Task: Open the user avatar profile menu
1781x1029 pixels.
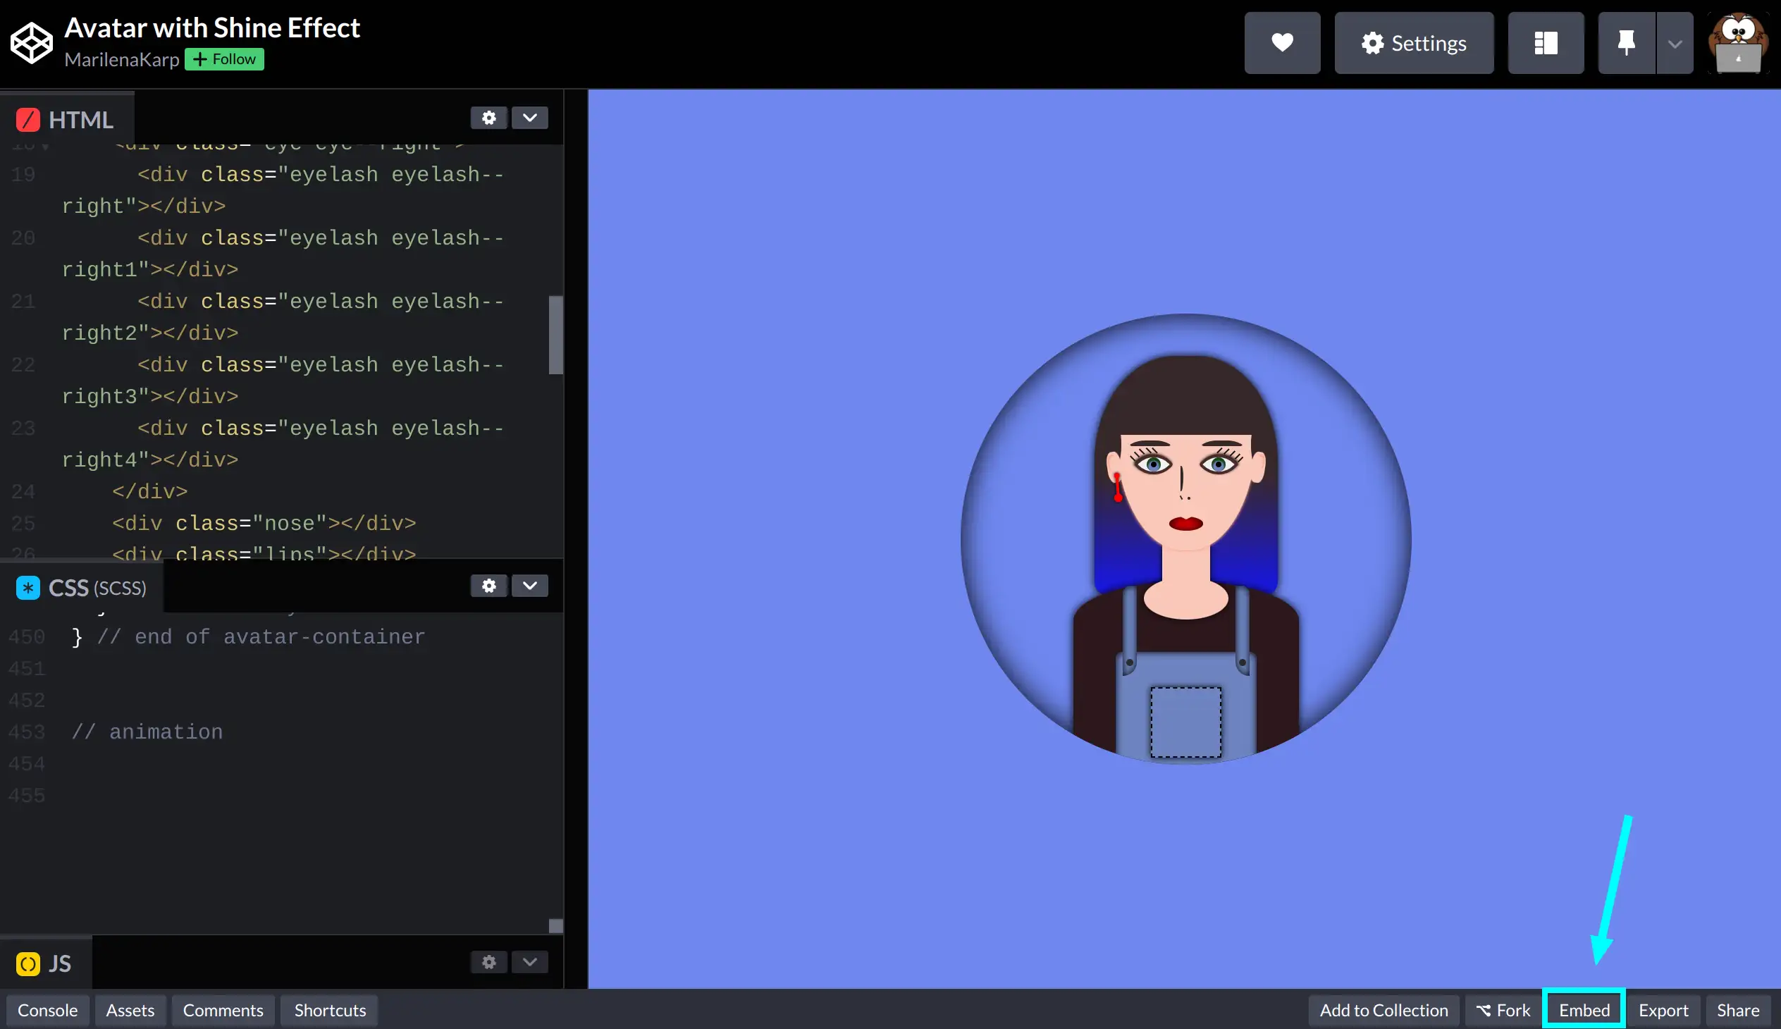Action: pyautogui.click(x=1738, y=43)
